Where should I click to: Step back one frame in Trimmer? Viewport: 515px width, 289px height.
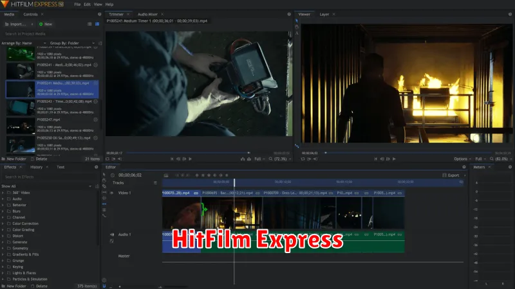click(178, 159)
